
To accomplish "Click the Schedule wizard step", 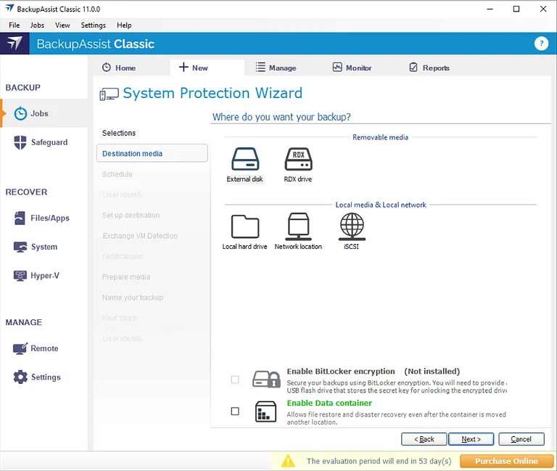I will pos(117,174).
